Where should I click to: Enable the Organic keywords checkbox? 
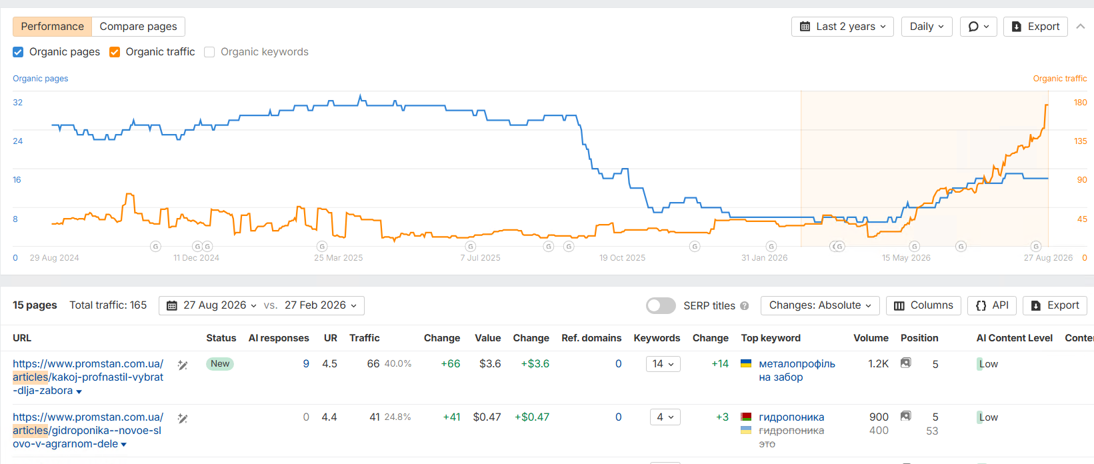pyautogui.click(x=209, y=52)
